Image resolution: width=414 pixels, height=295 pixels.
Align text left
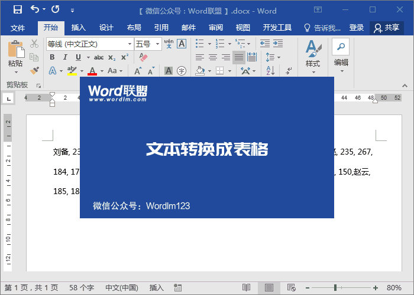tap(200, 57)
